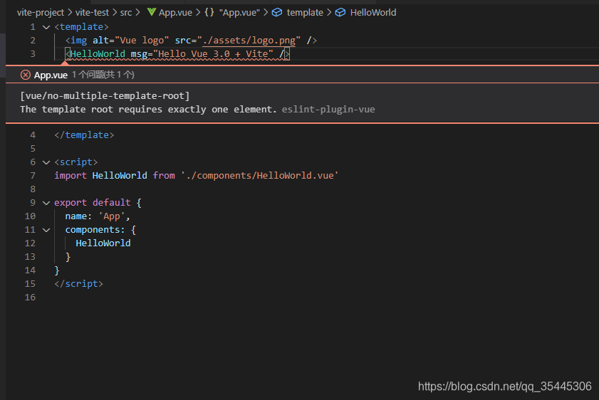Screen dimensions: 599x400
Task: Click the import keyword on line 7
Action: tap(71, 176)
